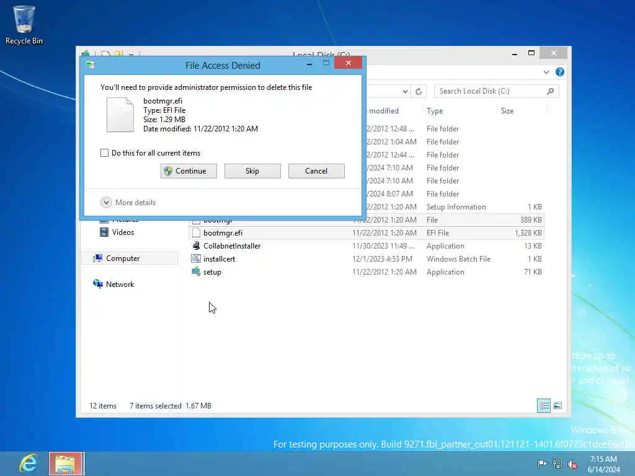Refresh the Local Disk (C:) view
This screenshot has width=635, height=476.
(x=419, y=92)
